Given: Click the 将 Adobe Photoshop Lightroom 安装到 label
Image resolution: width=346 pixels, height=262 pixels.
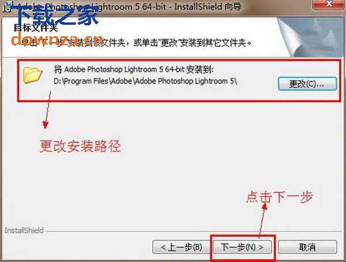Looking at the screenshot, I should tap(134, 70).
